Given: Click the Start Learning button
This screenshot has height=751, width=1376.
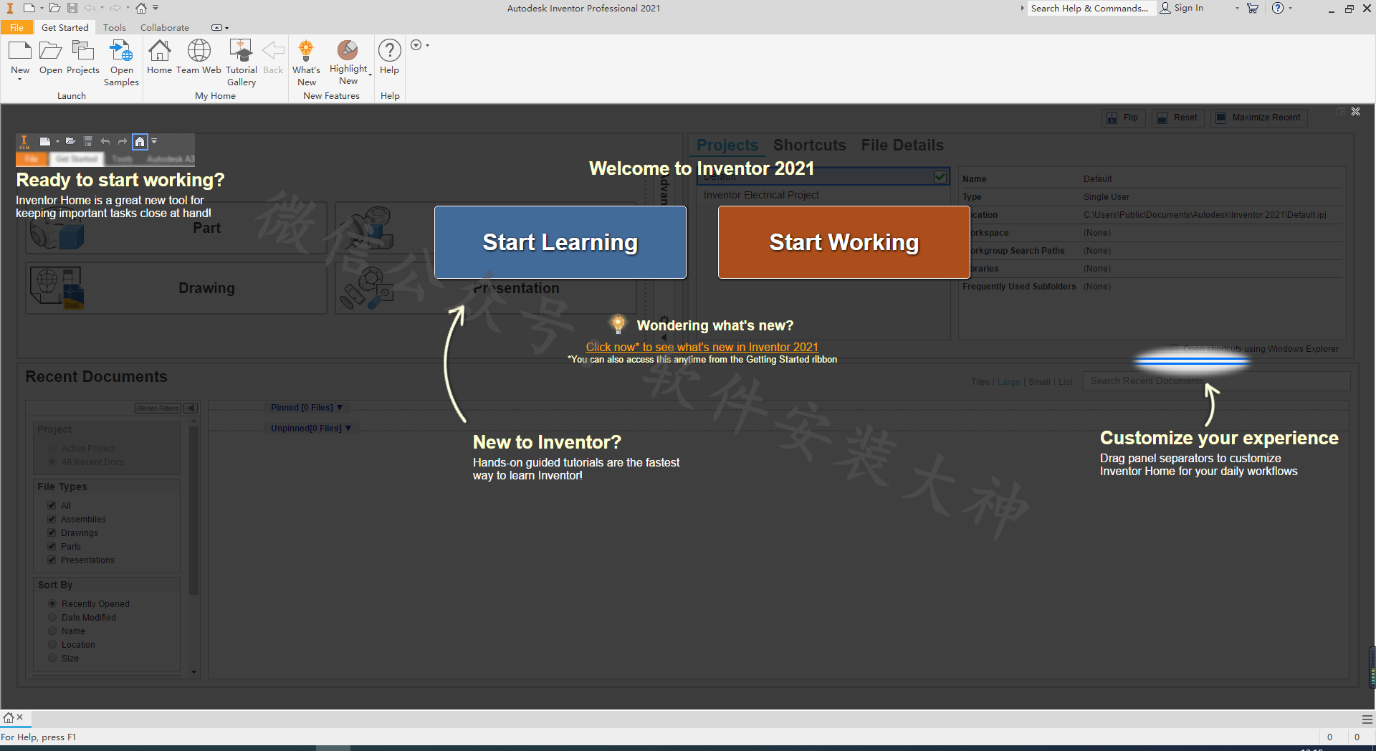Looking at the screenshot, I should coord(560,242).
